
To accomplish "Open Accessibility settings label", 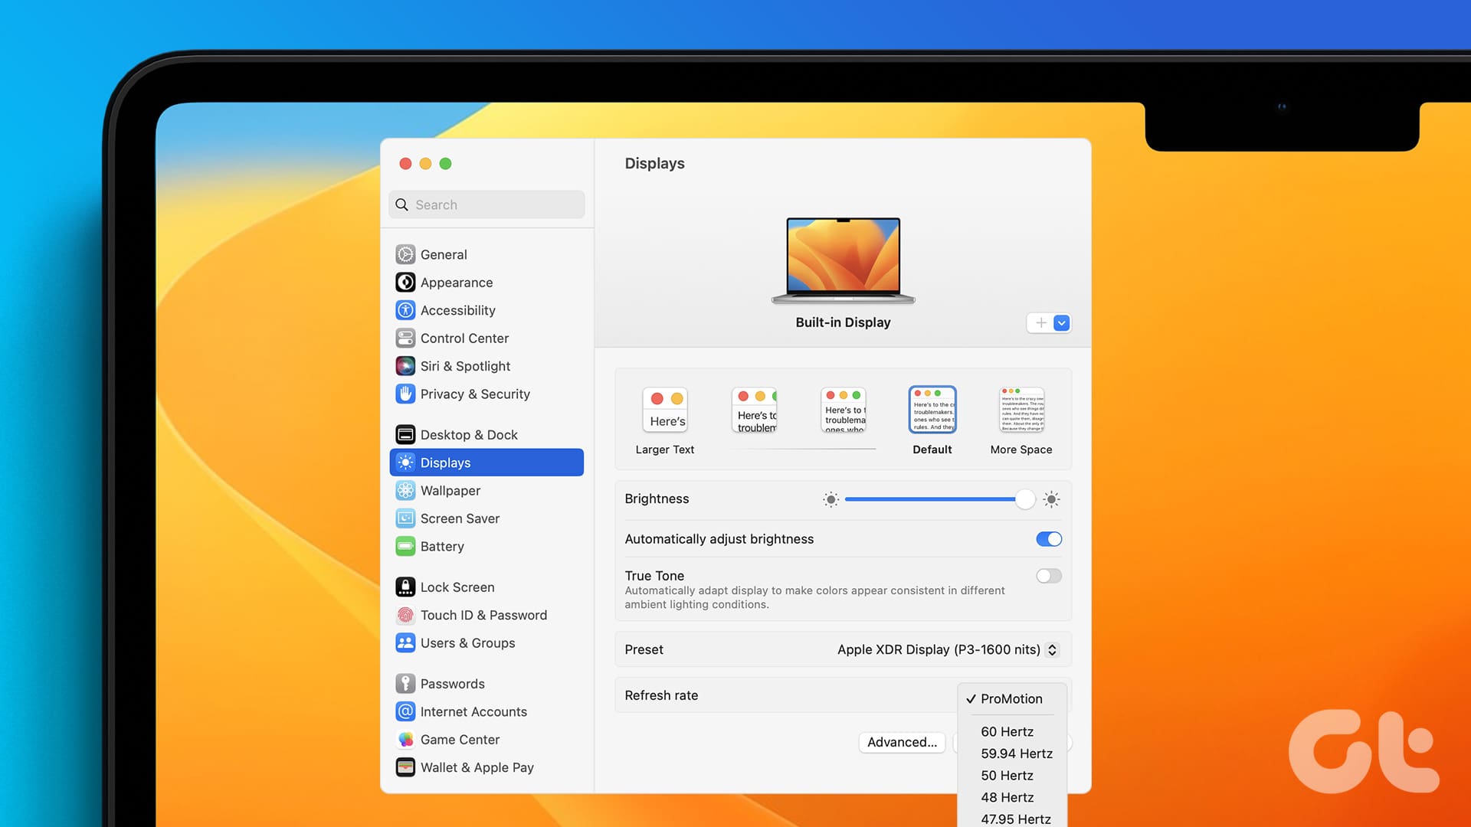I will (x=458, y=310).
